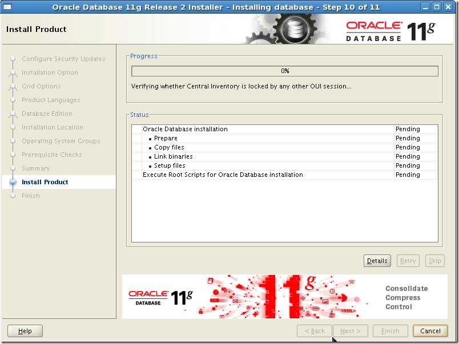Click the Verifying Central Inventory message

tap(241, 86)
